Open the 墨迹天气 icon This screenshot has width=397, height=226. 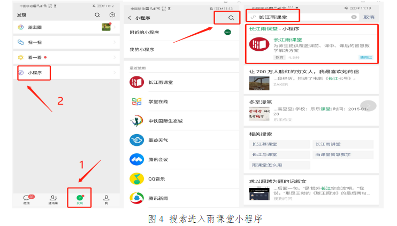pyautogui.click(x=137, y=141)
